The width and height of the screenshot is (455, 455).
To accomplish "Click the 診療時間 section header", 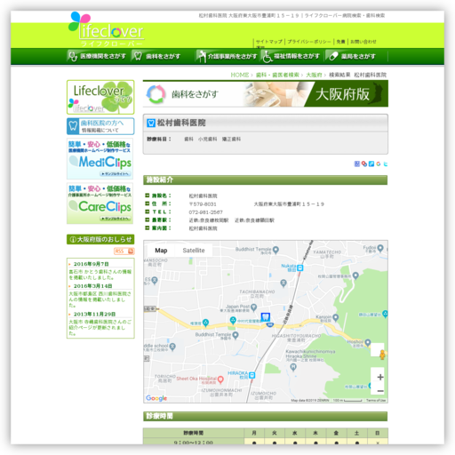I will [x=266, y=416].
